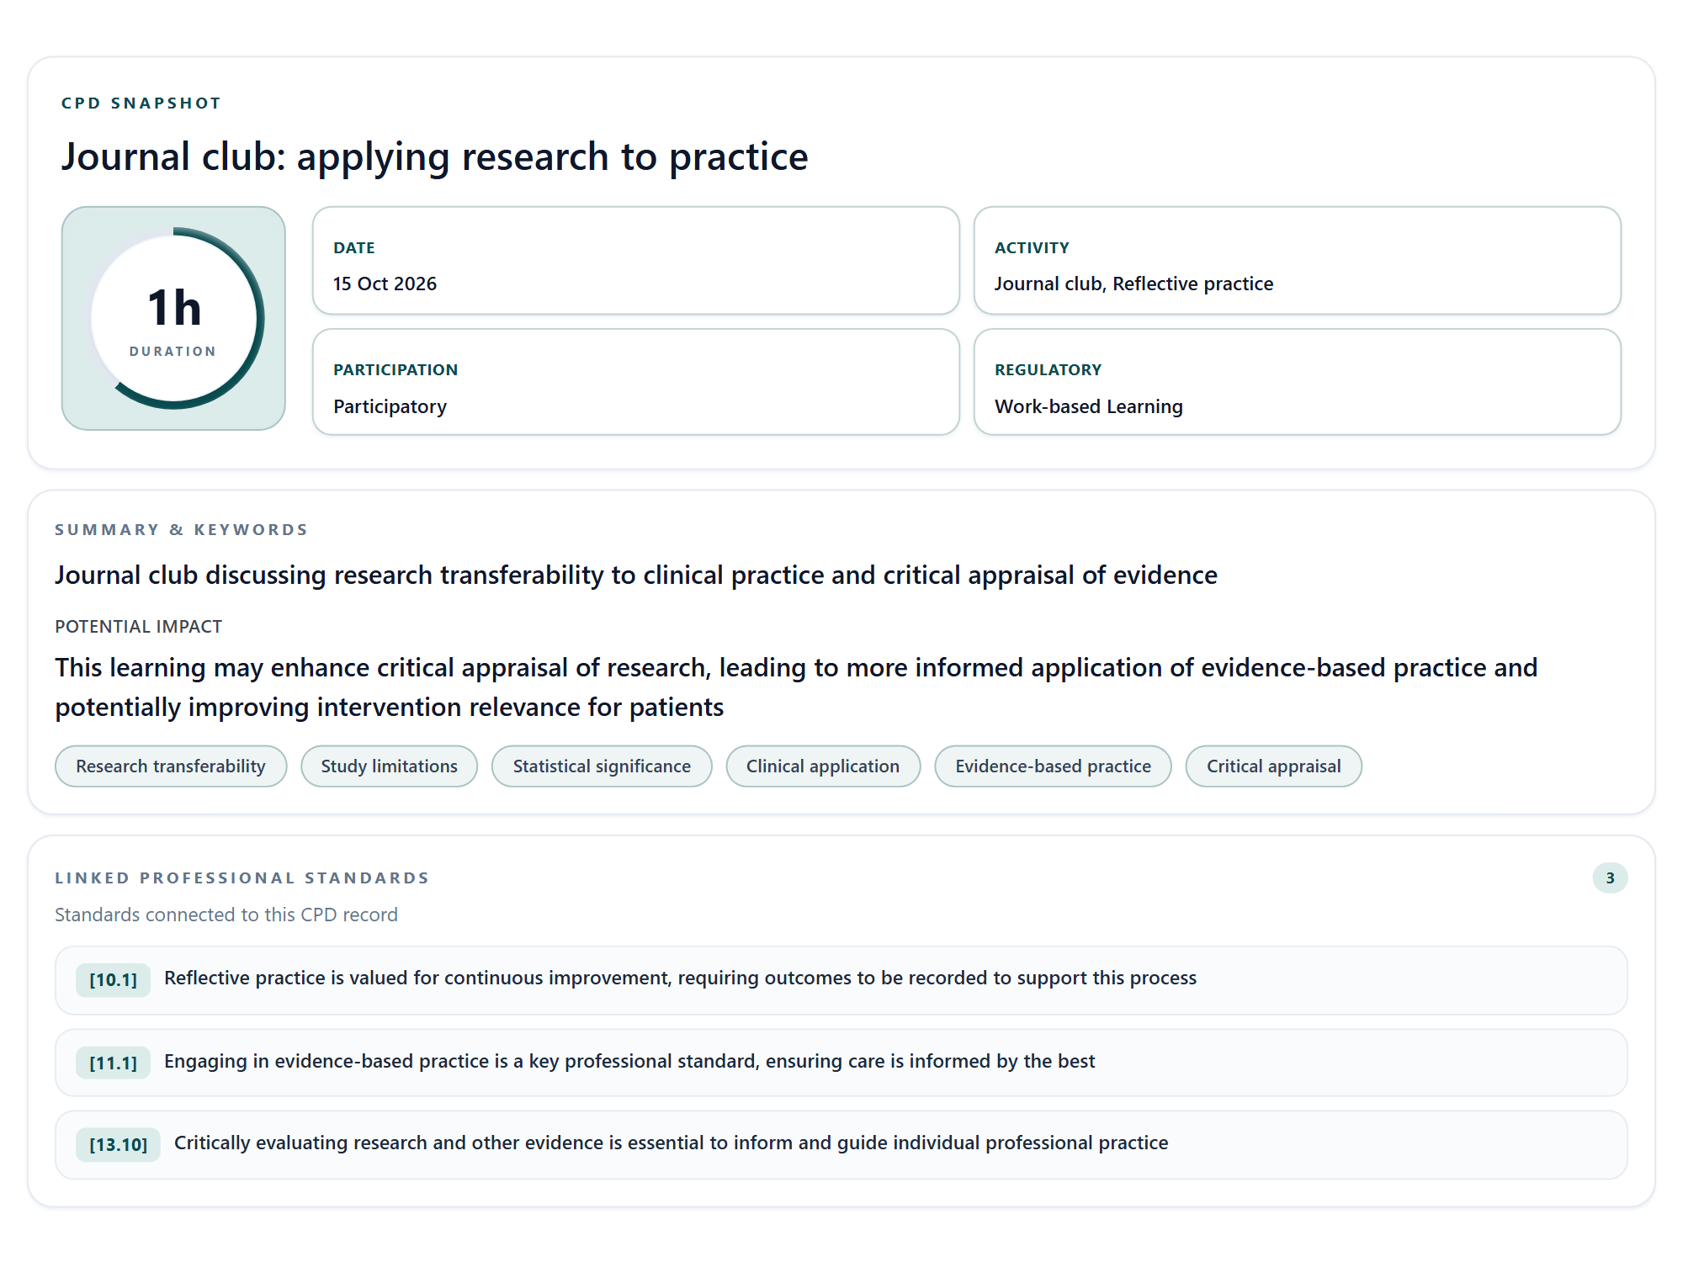Click the summary sentence about research transferability

pos(636,575)
